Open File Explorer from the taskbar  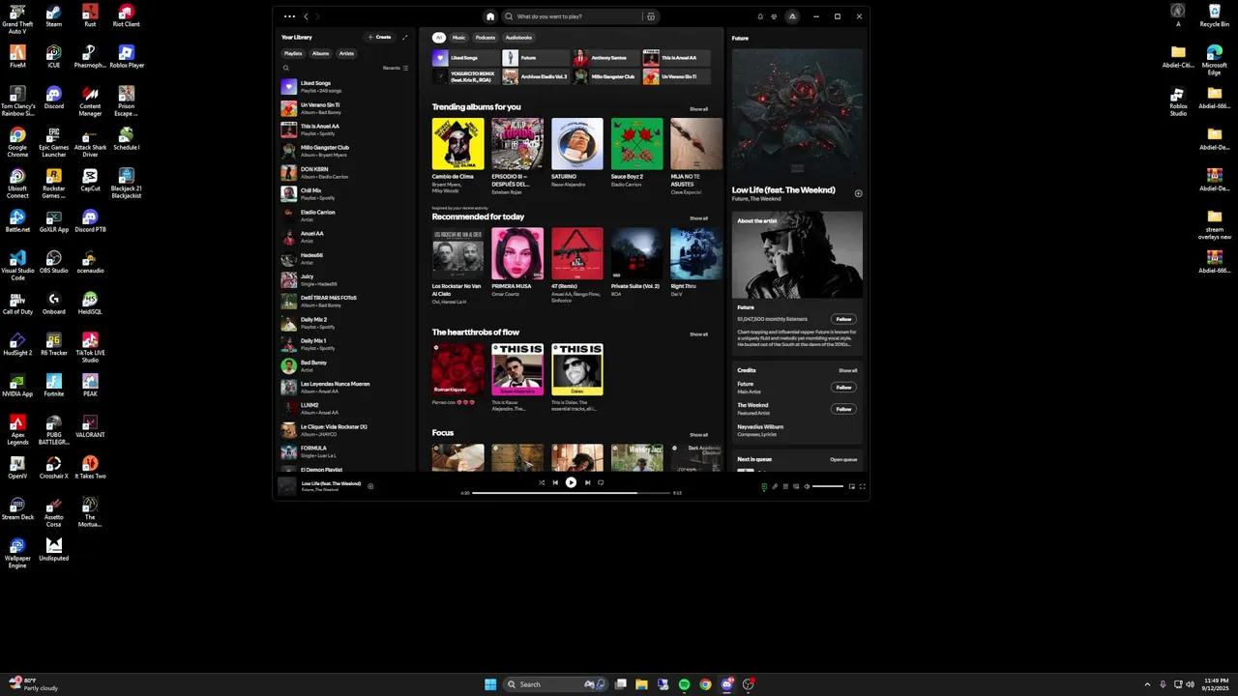pos(641,684)
